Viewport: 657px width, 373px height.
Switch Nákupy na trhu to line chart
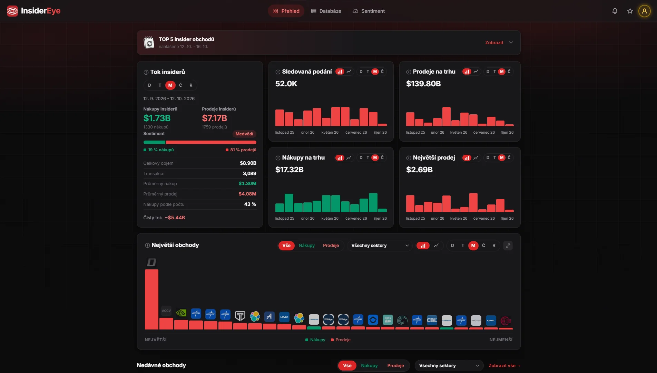pyautogui.click(x=349, y=157)
